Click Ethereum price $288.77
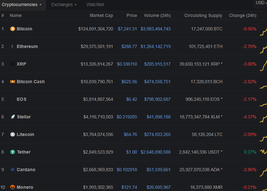 [x=129, y=46]
